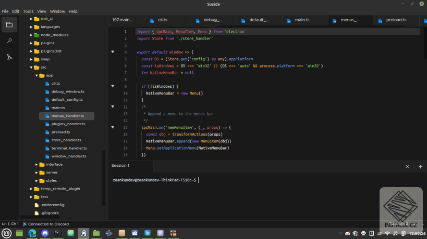Click the Connected to Discord status item
The height and width of the screenshot is (239, 427).
tap(48, 224)
